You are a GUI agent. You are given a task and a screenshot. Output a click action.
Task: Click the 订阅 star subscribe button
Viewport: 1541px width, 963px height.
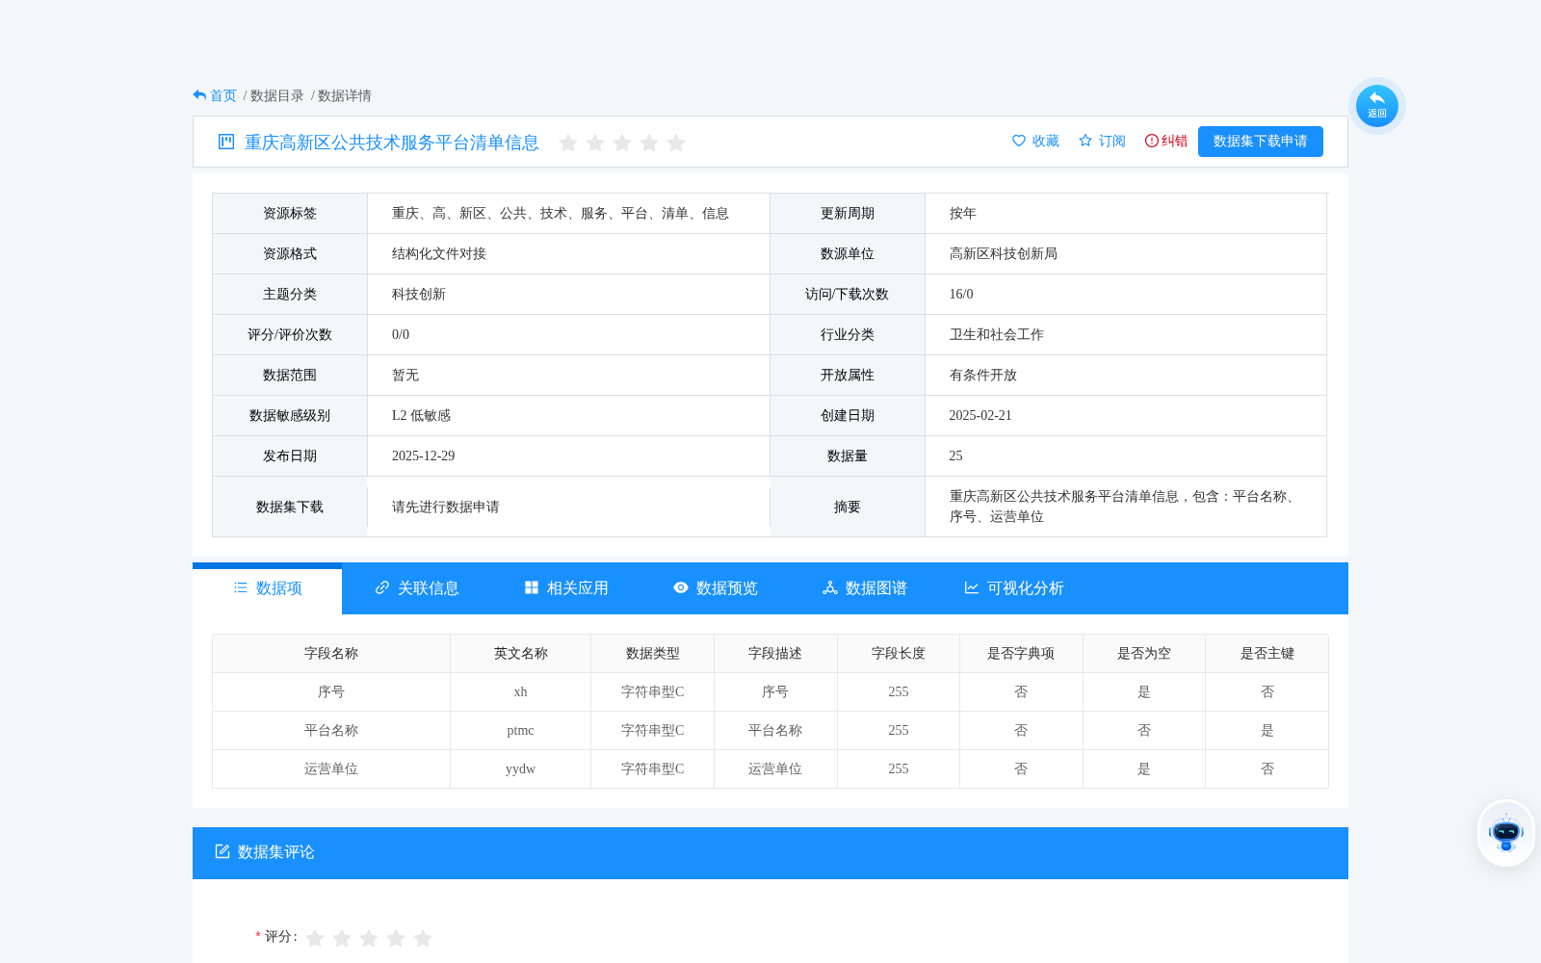[x=1102, y=141]
